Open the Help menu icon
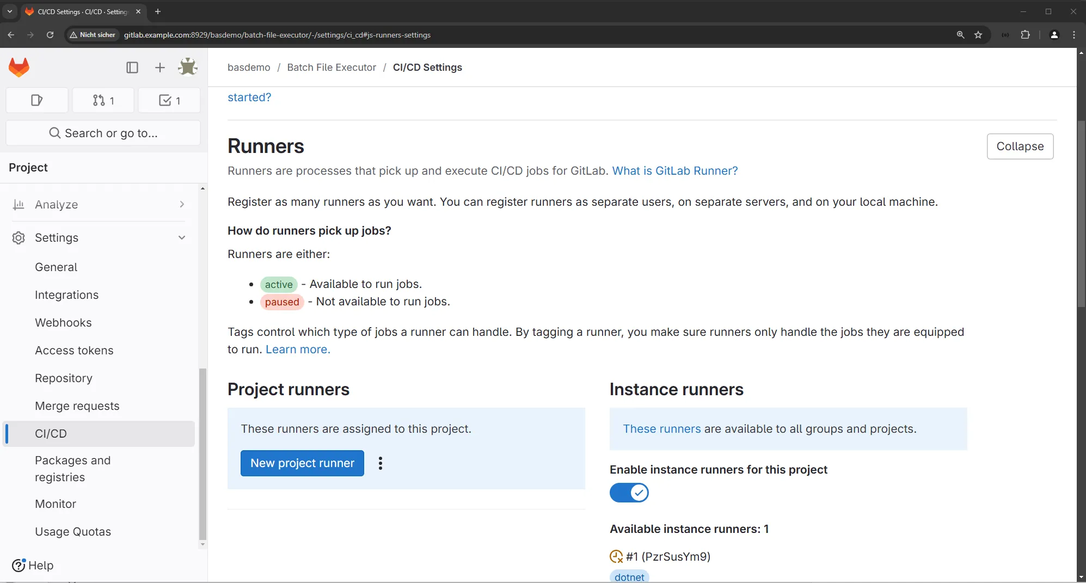Viewport: 1086px width, 583px height. [19, 566]
